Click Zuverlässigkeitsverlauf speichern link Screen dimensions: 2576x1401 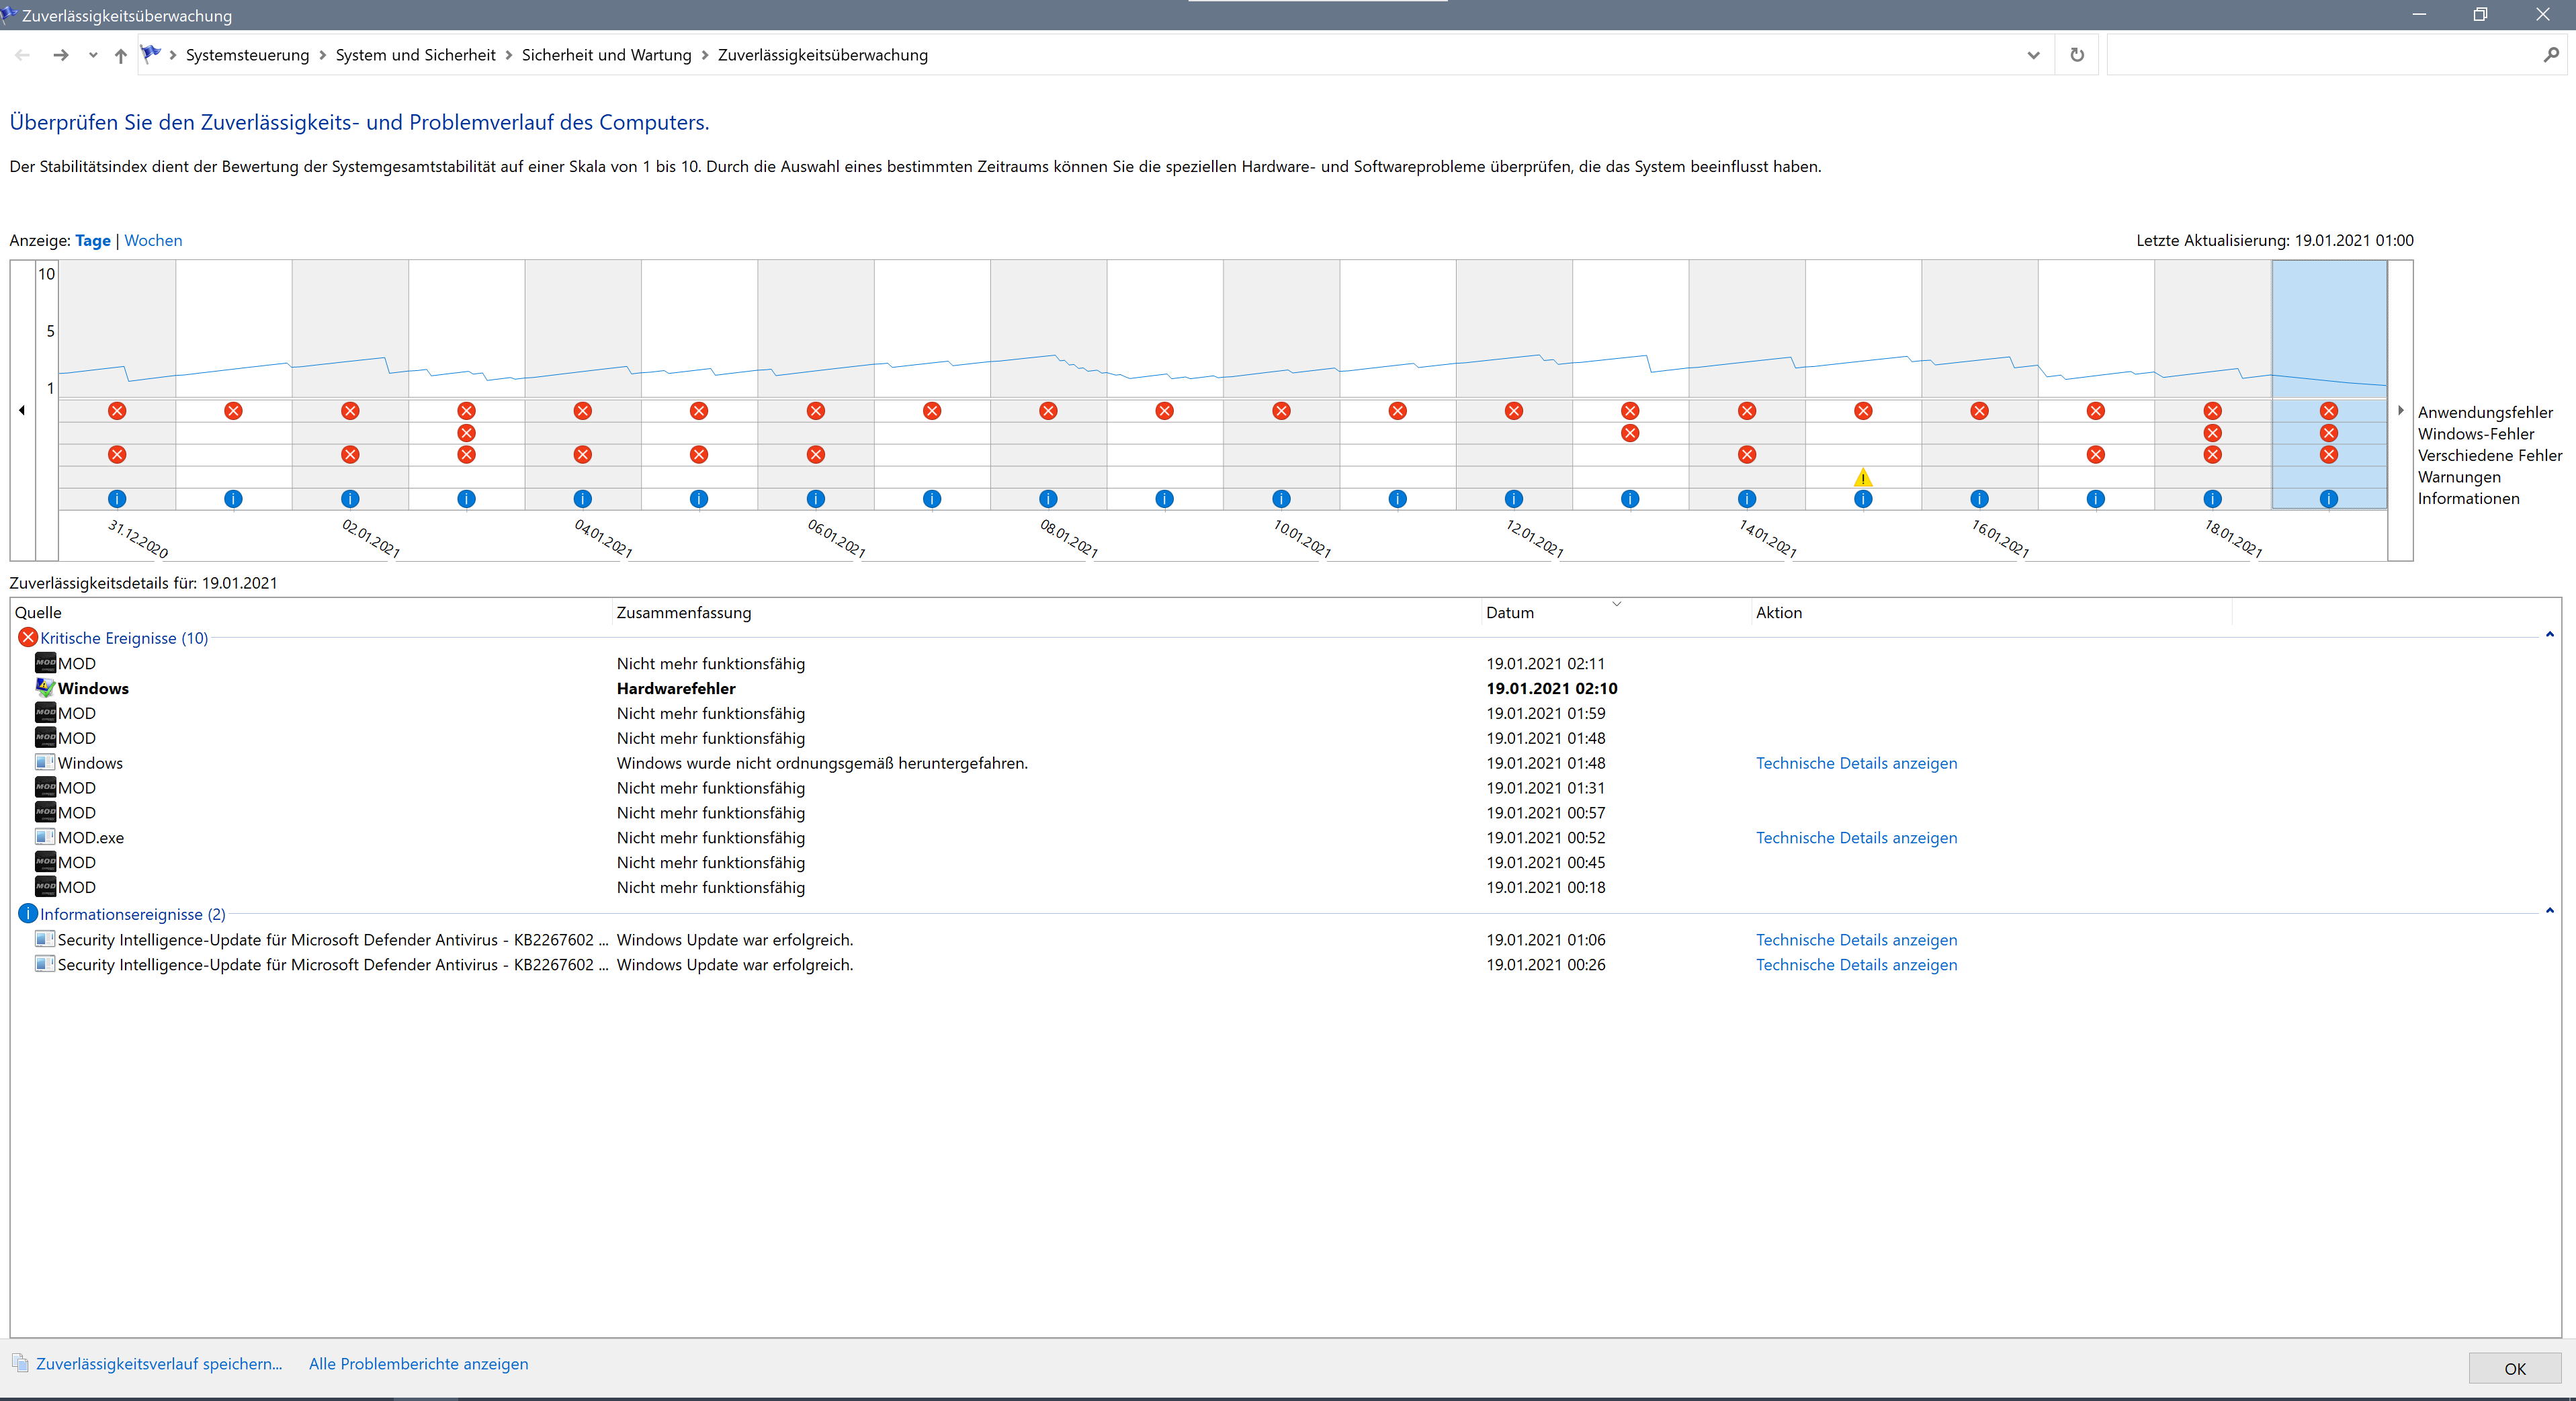(x=159, y=1363)
